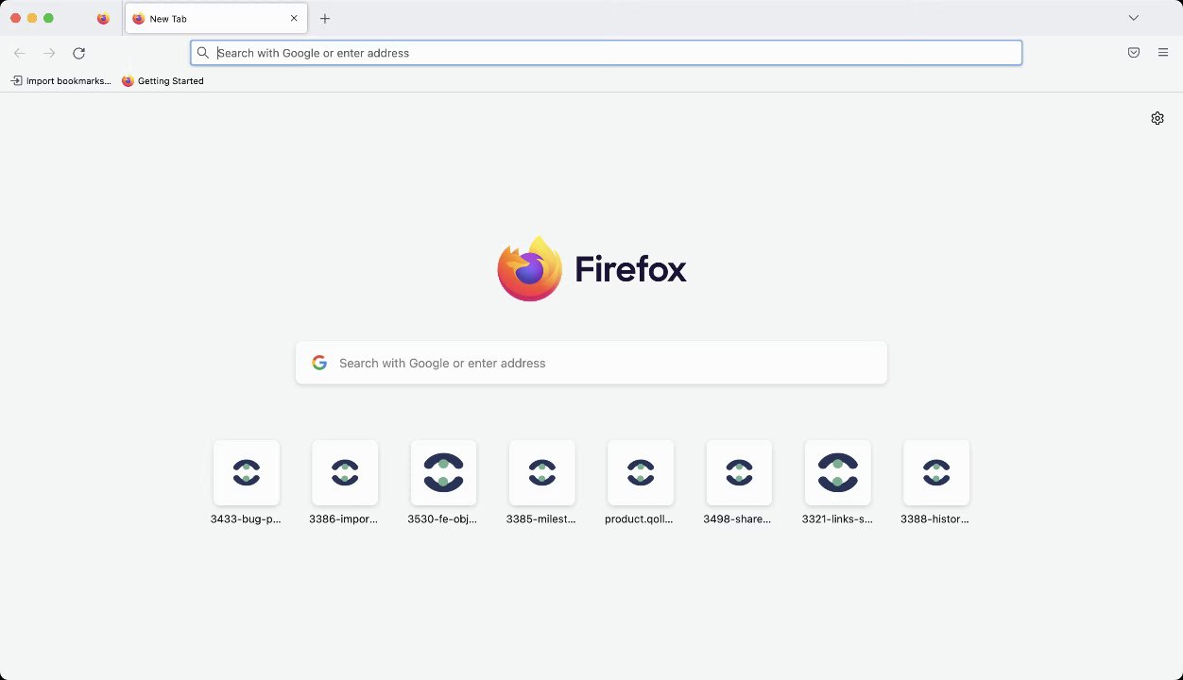The image size is (1183, 680).
Task: Open the Save to Pocket button
Action: click(1133, 53)
